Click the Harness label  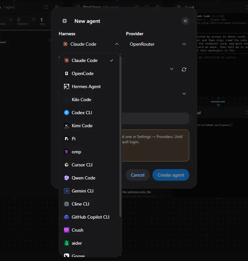click(x=67, y=34)
